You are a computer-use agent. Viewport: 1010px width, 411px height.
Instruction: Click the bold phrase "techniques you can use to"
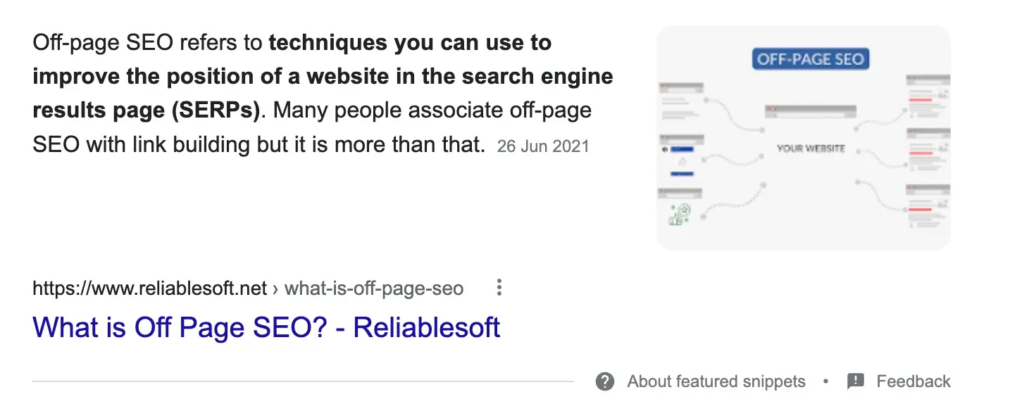point(410,43)
